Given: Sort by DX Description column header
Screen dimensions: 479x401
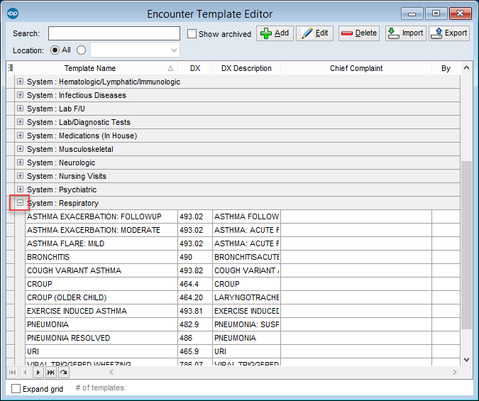Looking at the screenshot, I should (x=246, y=68).
